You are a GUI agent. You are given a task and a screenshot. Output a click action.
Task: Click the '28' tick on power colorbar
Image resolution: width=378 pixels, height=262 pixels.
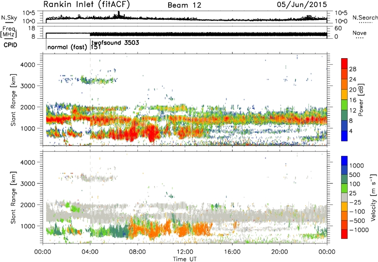pyautogui.click(x=352, y=69)
